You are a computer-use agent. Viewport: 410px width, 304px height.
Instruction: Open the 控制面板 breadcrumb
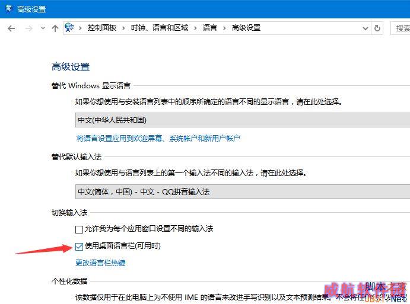coord(101,28)
